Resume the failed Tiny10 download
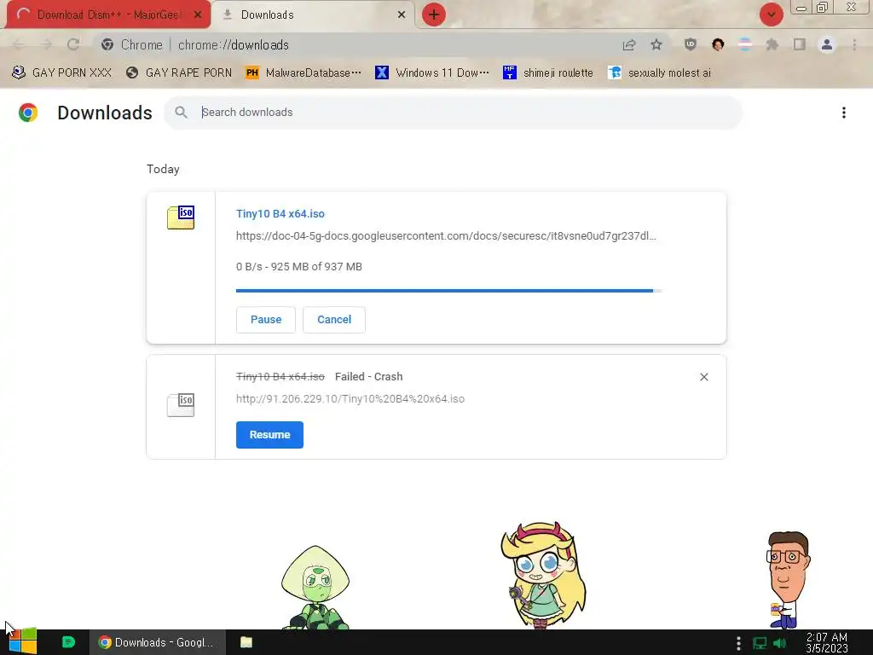This screenshot has height=655, width=873. point(269,435)
